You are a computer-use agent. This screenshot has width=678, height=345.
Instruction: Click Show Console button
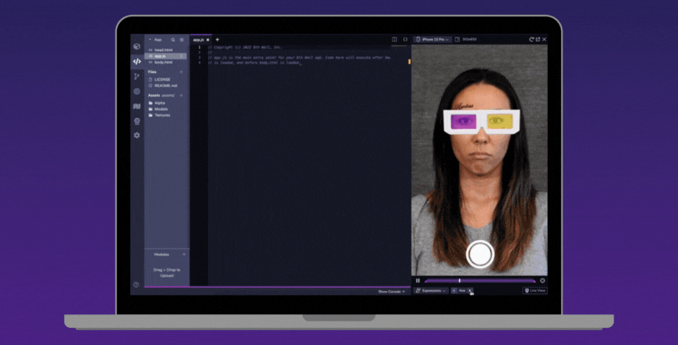click(x=392, y=292)
